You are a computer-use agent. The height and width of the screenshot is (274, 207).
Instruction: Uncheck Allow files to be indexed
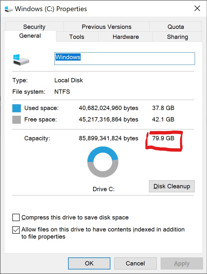16,230
